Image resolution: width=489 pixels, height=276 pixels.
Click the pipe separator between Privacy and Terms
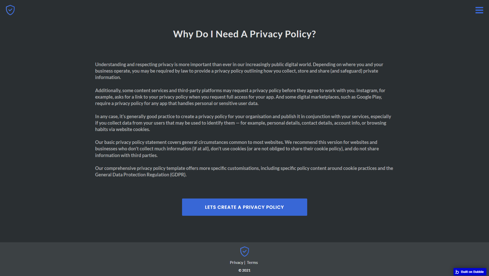(245, 262)
